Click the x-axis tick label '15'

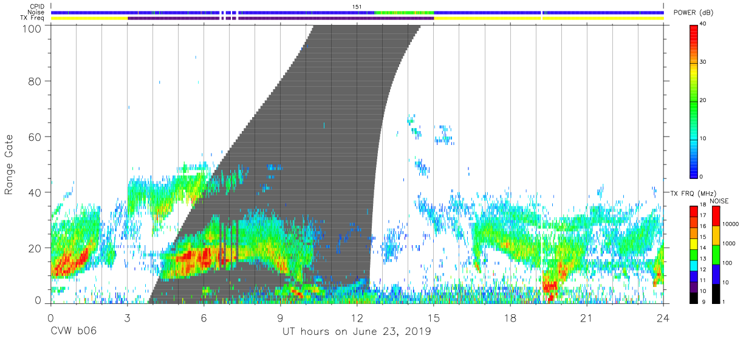coord(434,317)
